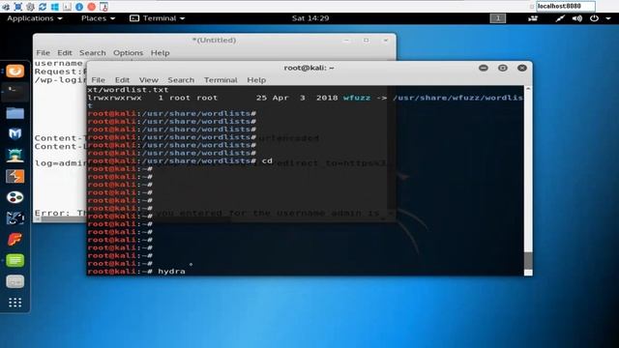This screenshot has width=619, height=348.
Task: Click the power icon in the top bar
Action: pyautogui.click(x=594, y=18)
